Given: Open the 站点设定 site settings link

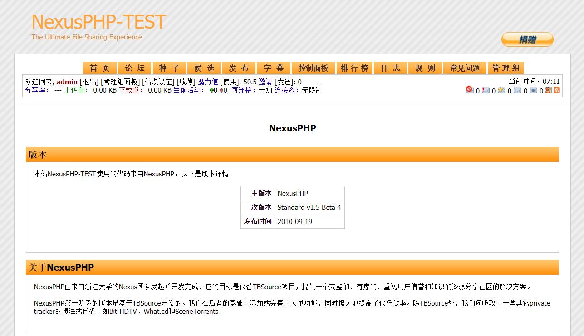Looking at the screenshot, I should coord(158,82).
